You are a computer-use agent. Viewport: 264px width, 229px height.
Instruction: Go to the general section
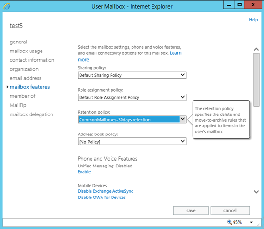(19, 42)
